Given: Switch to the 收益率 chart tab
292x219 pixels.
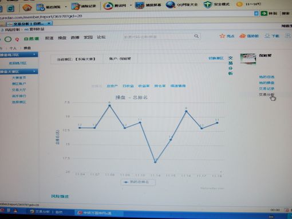Looking at the screenshot, I should pyautogui.click(x=144, y=86).
